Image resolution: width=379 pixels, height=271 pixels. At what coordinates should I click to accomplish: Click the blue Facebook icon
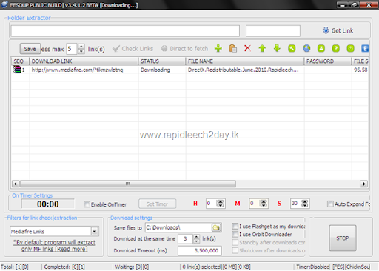point(365,48)
